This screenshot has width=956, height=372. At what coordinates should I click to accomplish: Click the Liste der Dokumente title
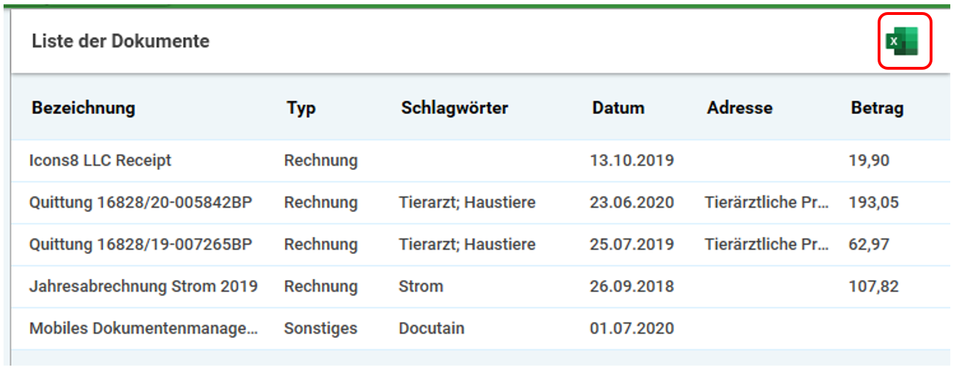(x=120, y=41)
